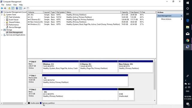
Task: Select the (H:) volume row in list
Action: coord(91,15)
